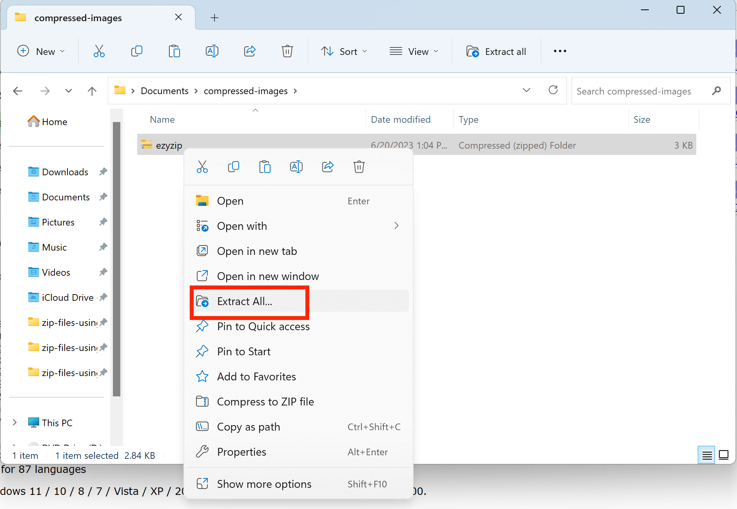The height and width of the screenshot is (509, 737).
Task: Click the back navigation arrow
Action: tap(18, 91)
